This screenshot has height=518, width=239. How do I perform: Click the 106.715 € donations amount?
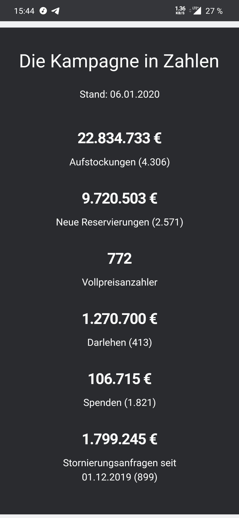[x=119, y=379]
